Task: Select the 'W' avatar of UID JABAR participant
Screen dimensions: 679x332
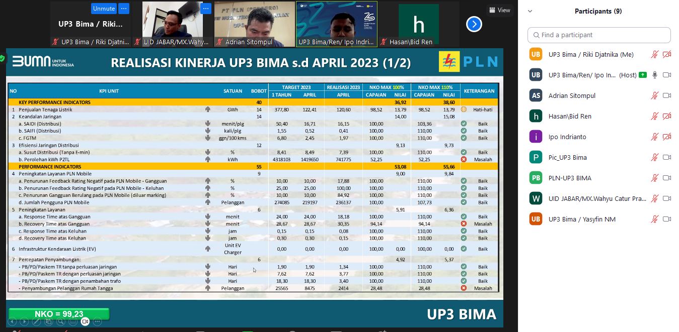Action: click(536, 198)
